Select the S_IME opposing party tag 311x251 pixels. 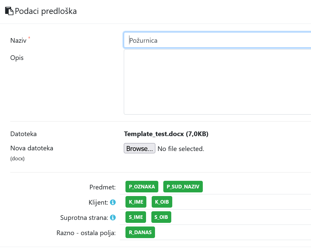coord(136,217)
